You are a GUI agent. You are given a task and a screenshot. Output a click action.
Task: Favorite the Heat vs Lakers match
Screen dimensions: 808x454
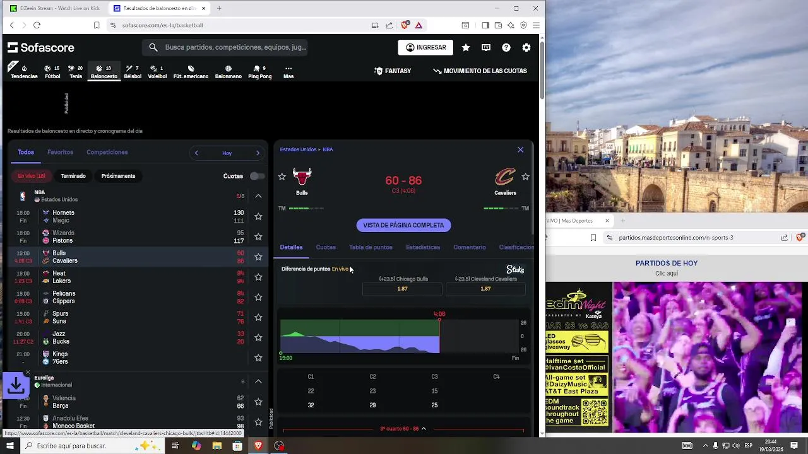pos(258,277)
